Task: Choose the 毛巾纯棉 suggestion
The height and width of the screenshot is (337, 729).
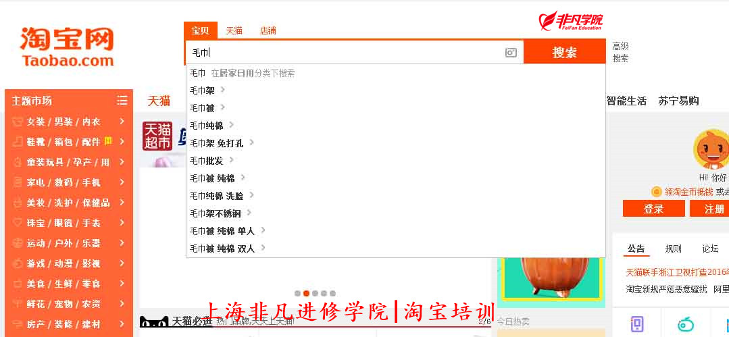Action: [x=396, y=126]
